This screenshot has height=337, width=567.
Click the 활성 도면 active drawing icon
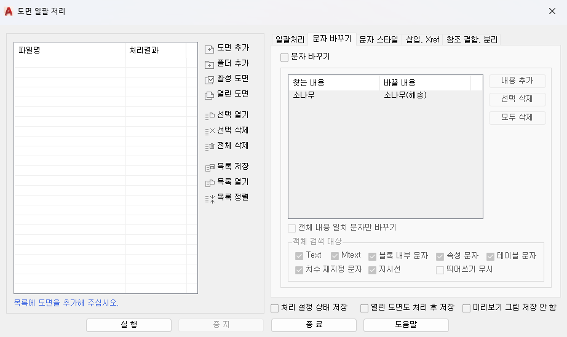pyautogui.click(x=209, y=80)
